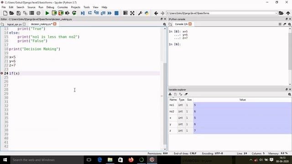Stop debugging with blue square
Image resolution: width=292 pixels, height=164 pixels.
click(x=116, y=13)
